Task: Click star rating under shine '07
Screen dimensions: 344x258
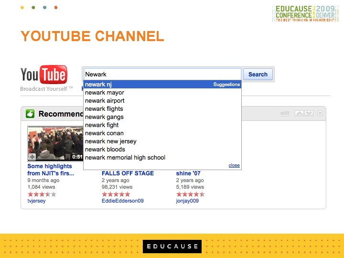Action: click(x=191, y=194)
